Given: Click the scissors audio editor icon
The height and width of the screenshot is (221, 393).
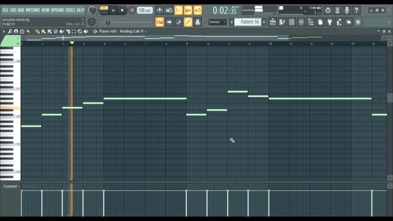Looking at the screenshot, I should (337, 10).
